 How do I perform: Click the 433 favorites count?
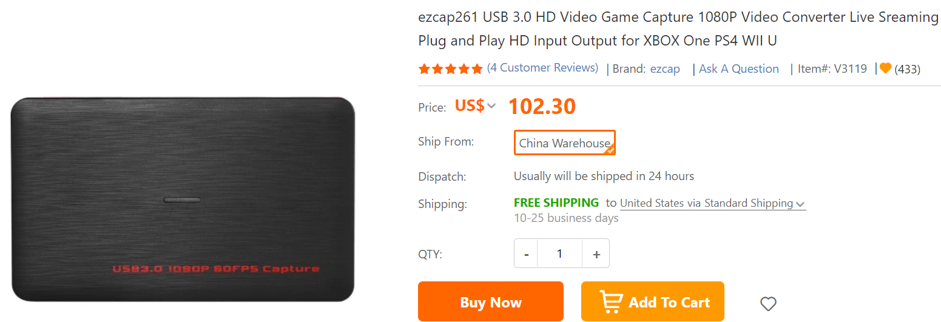(908, 69)
